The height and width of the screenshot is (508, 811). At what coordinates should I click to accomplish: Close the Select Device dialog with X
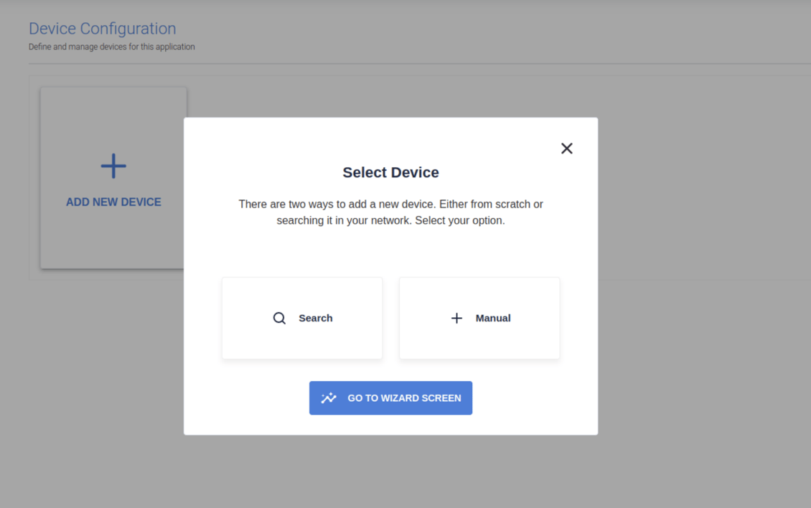[566, 149]
